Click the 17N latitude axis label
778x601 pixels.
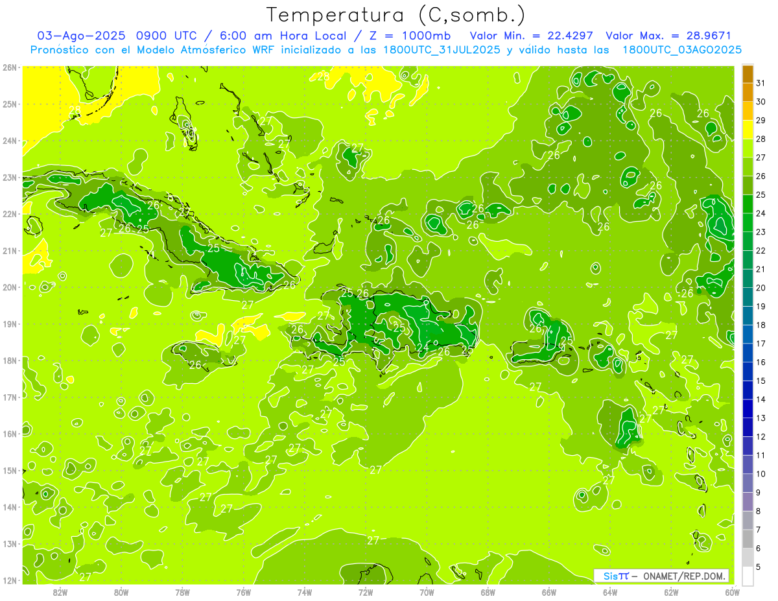(10, 397)
